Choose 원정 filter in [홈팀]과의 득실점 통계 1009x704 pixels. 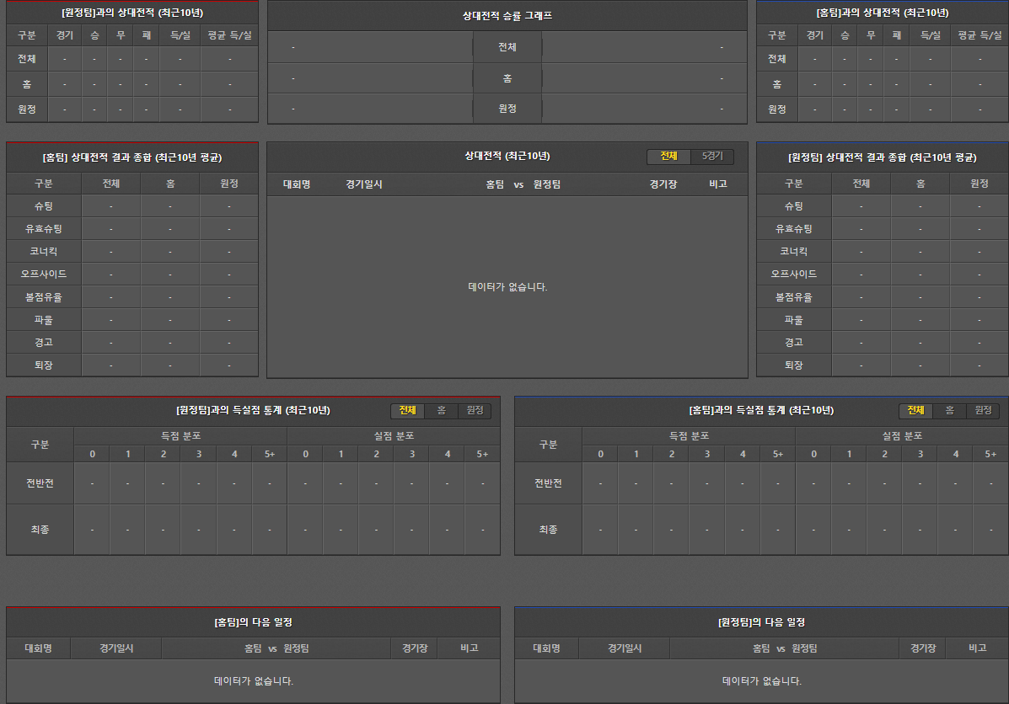pyautogui.click(x=983, y=410)
